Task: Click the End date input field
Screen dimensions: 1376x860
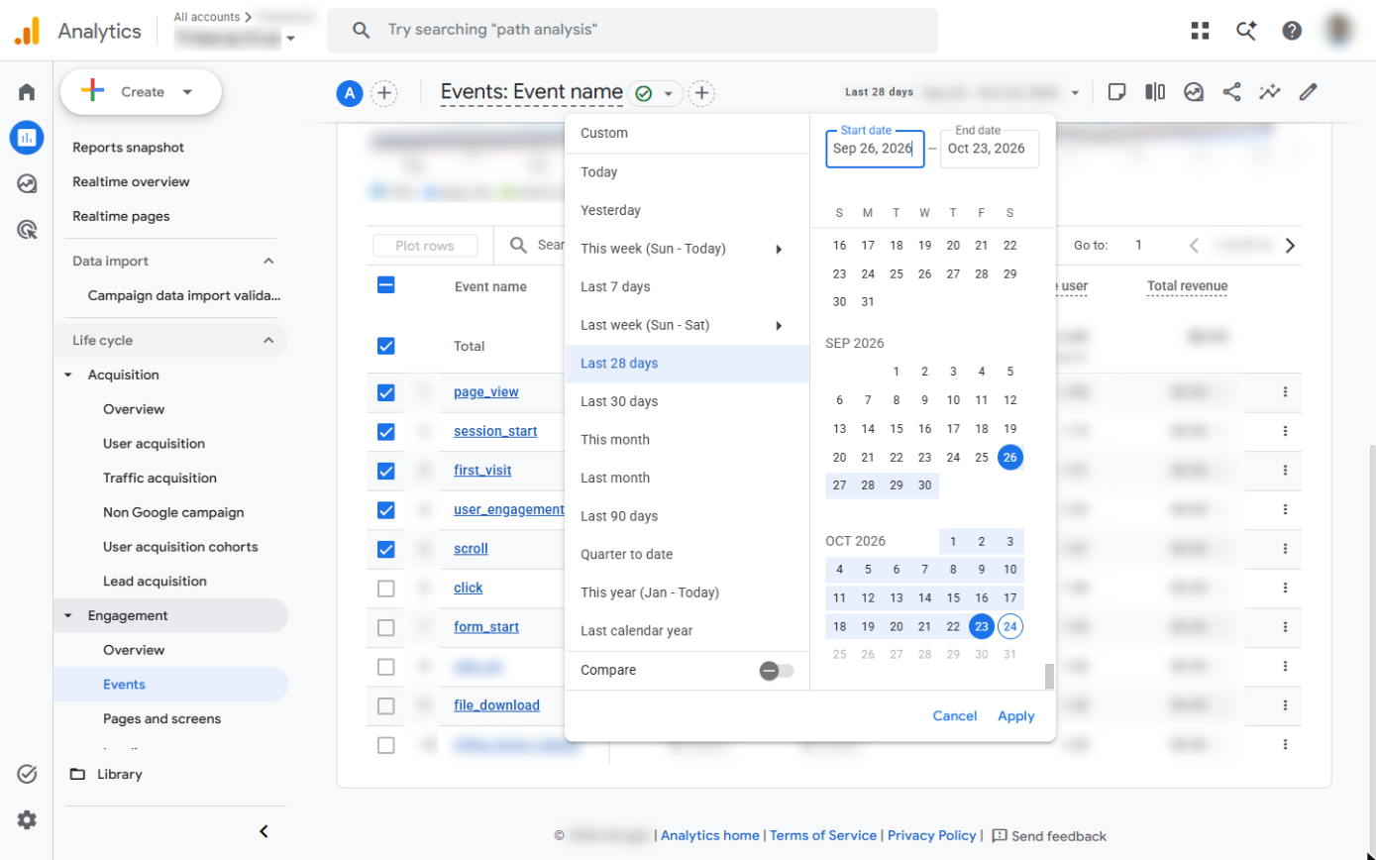Action: point(990,149)
